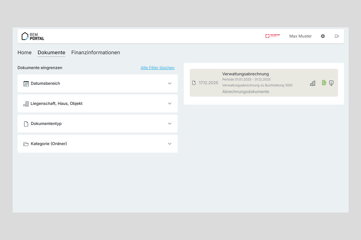Viewport: 361px width, 240px height.
Task: Click the download arrow icon on Verwaltungsabrechnung
Action: pyautogui.click(x=331, y=83)
